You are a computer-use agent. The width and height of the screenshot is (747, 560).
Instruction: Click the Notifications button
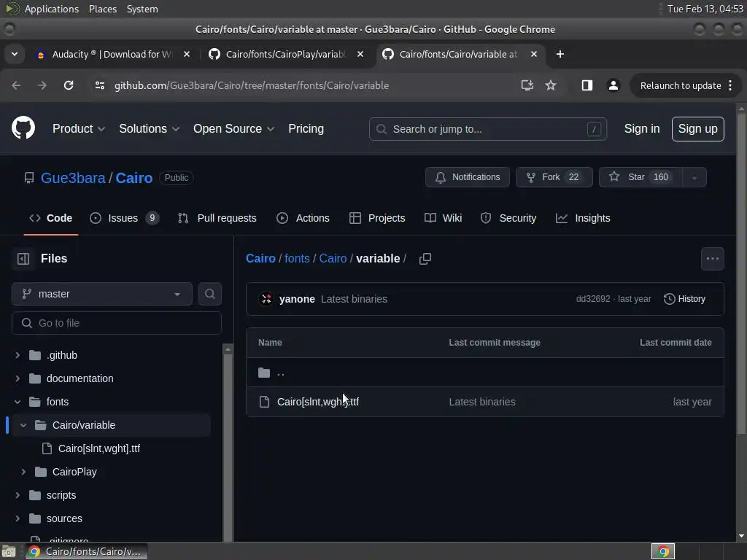468,177
